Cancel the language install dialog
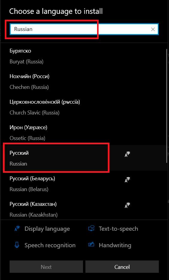The height and width of the screenshot is (280, 169). point(122,267)
